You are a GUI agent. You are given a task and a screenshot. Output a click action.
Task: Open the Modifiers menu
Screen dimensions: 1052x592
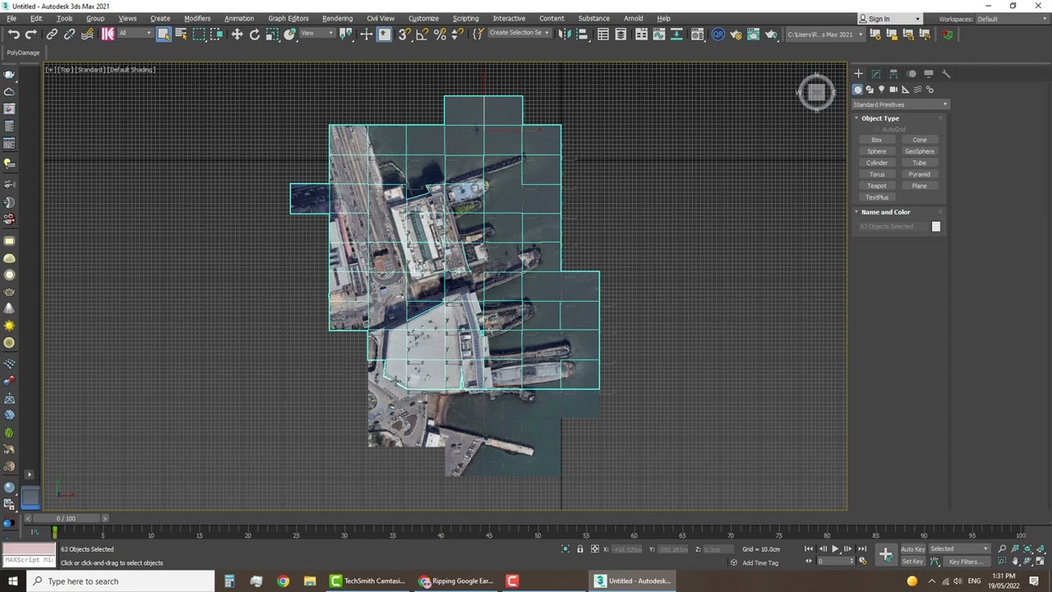197,18
